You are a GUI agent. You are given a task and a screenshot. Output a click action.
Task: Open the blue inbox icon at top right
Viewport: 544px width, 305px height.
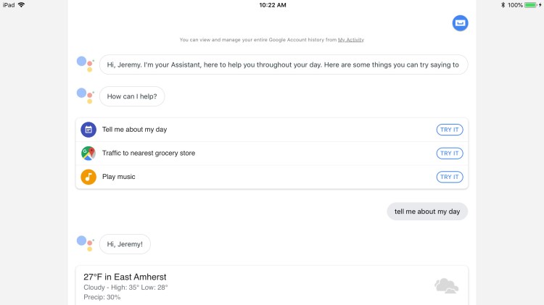[460, 23]
